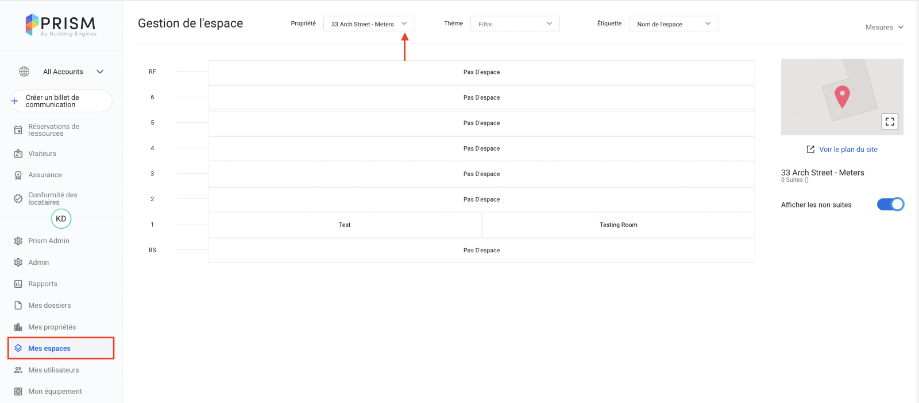
Task: Click the plus icon for creating a communication ticket
Action: (x=14, y=101)
